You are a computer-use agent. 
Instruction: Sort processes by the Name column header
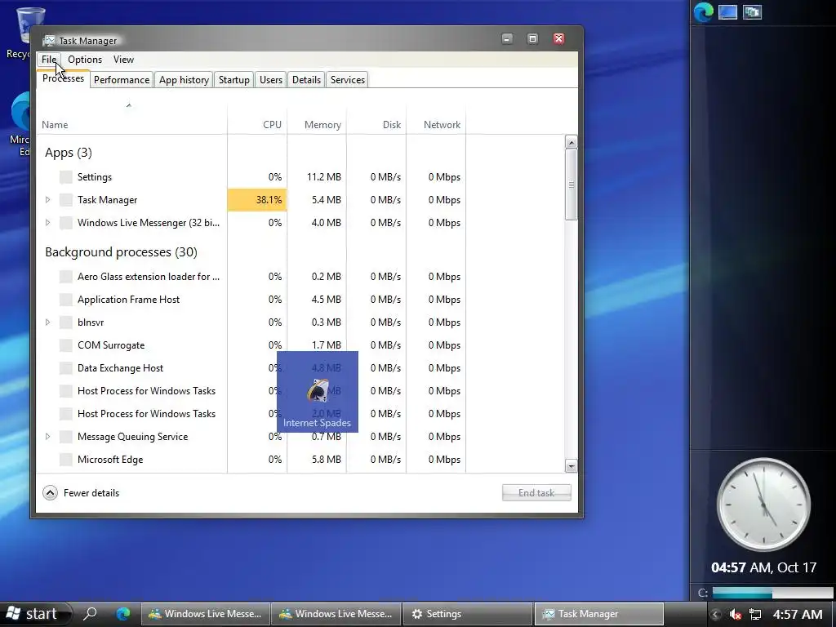point(55,125)
